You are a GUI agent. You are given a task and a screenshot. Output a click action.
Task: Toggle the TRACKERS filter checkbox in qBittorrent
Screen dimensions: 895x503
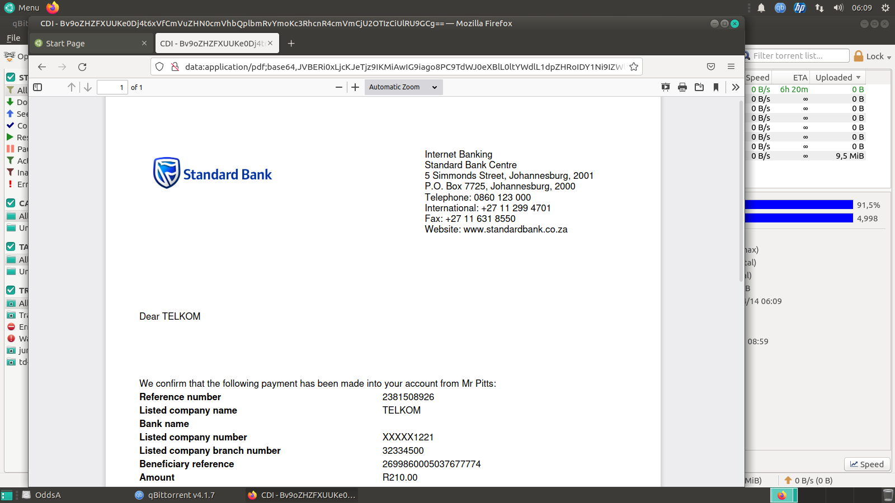11,290
